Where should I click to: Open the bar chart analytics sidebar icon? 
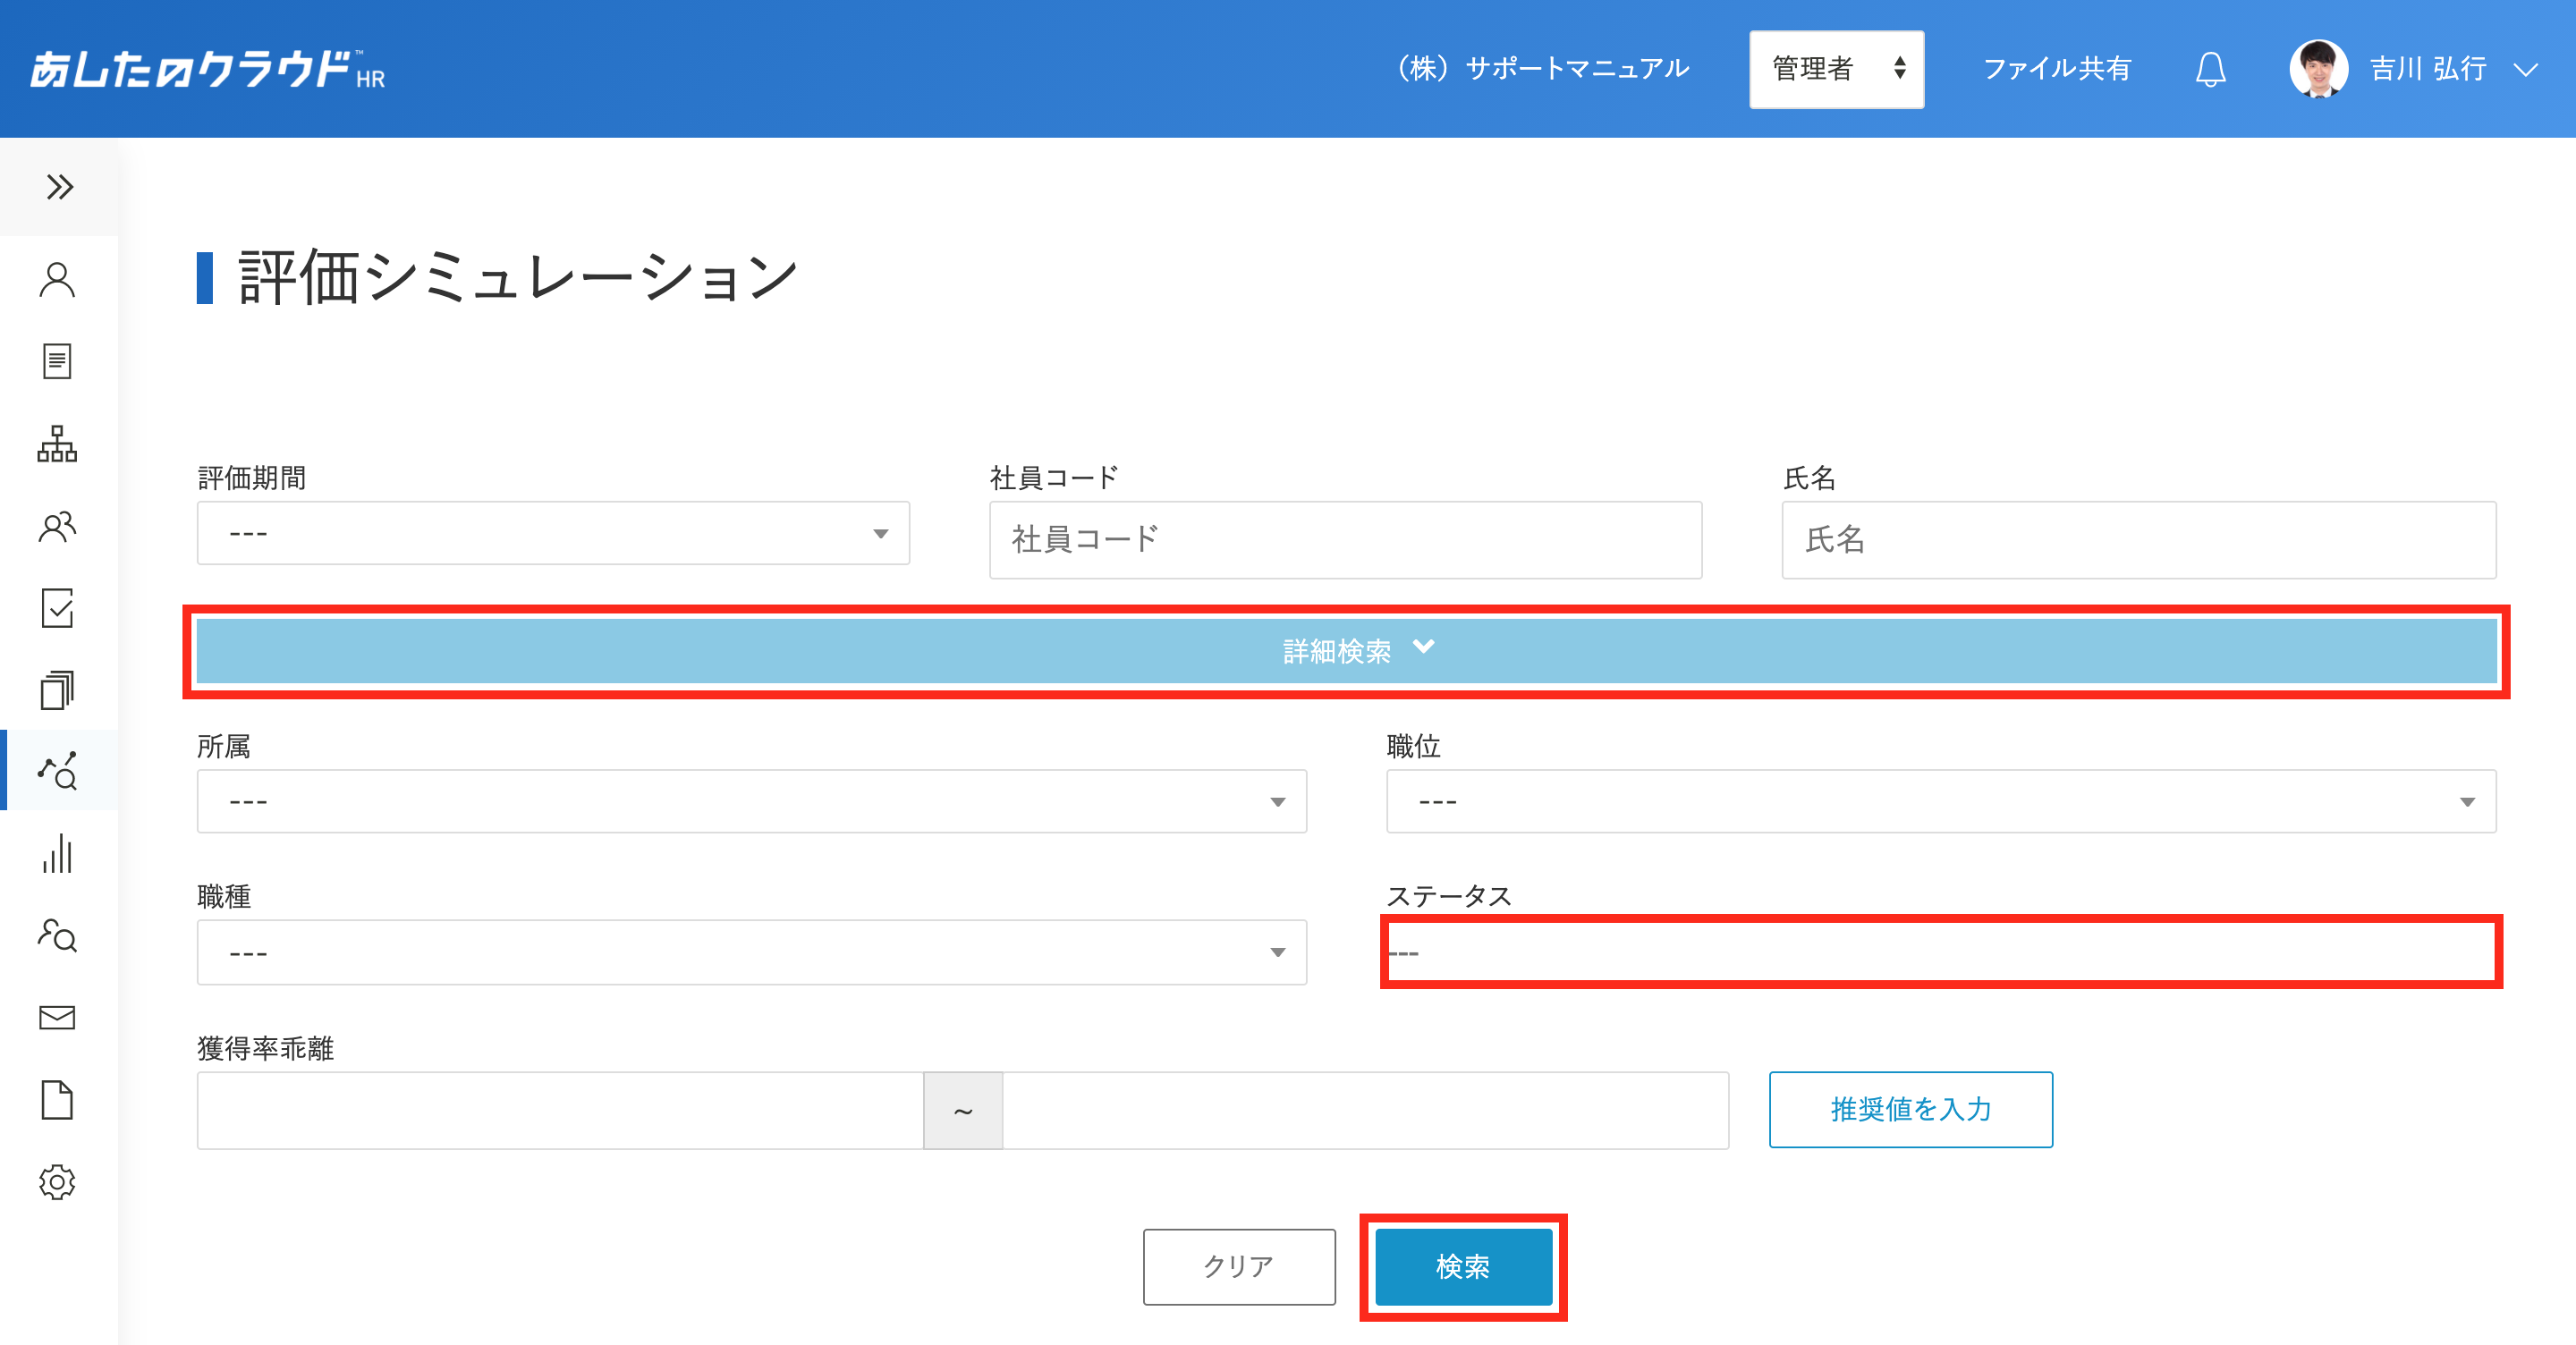[57, 854]
